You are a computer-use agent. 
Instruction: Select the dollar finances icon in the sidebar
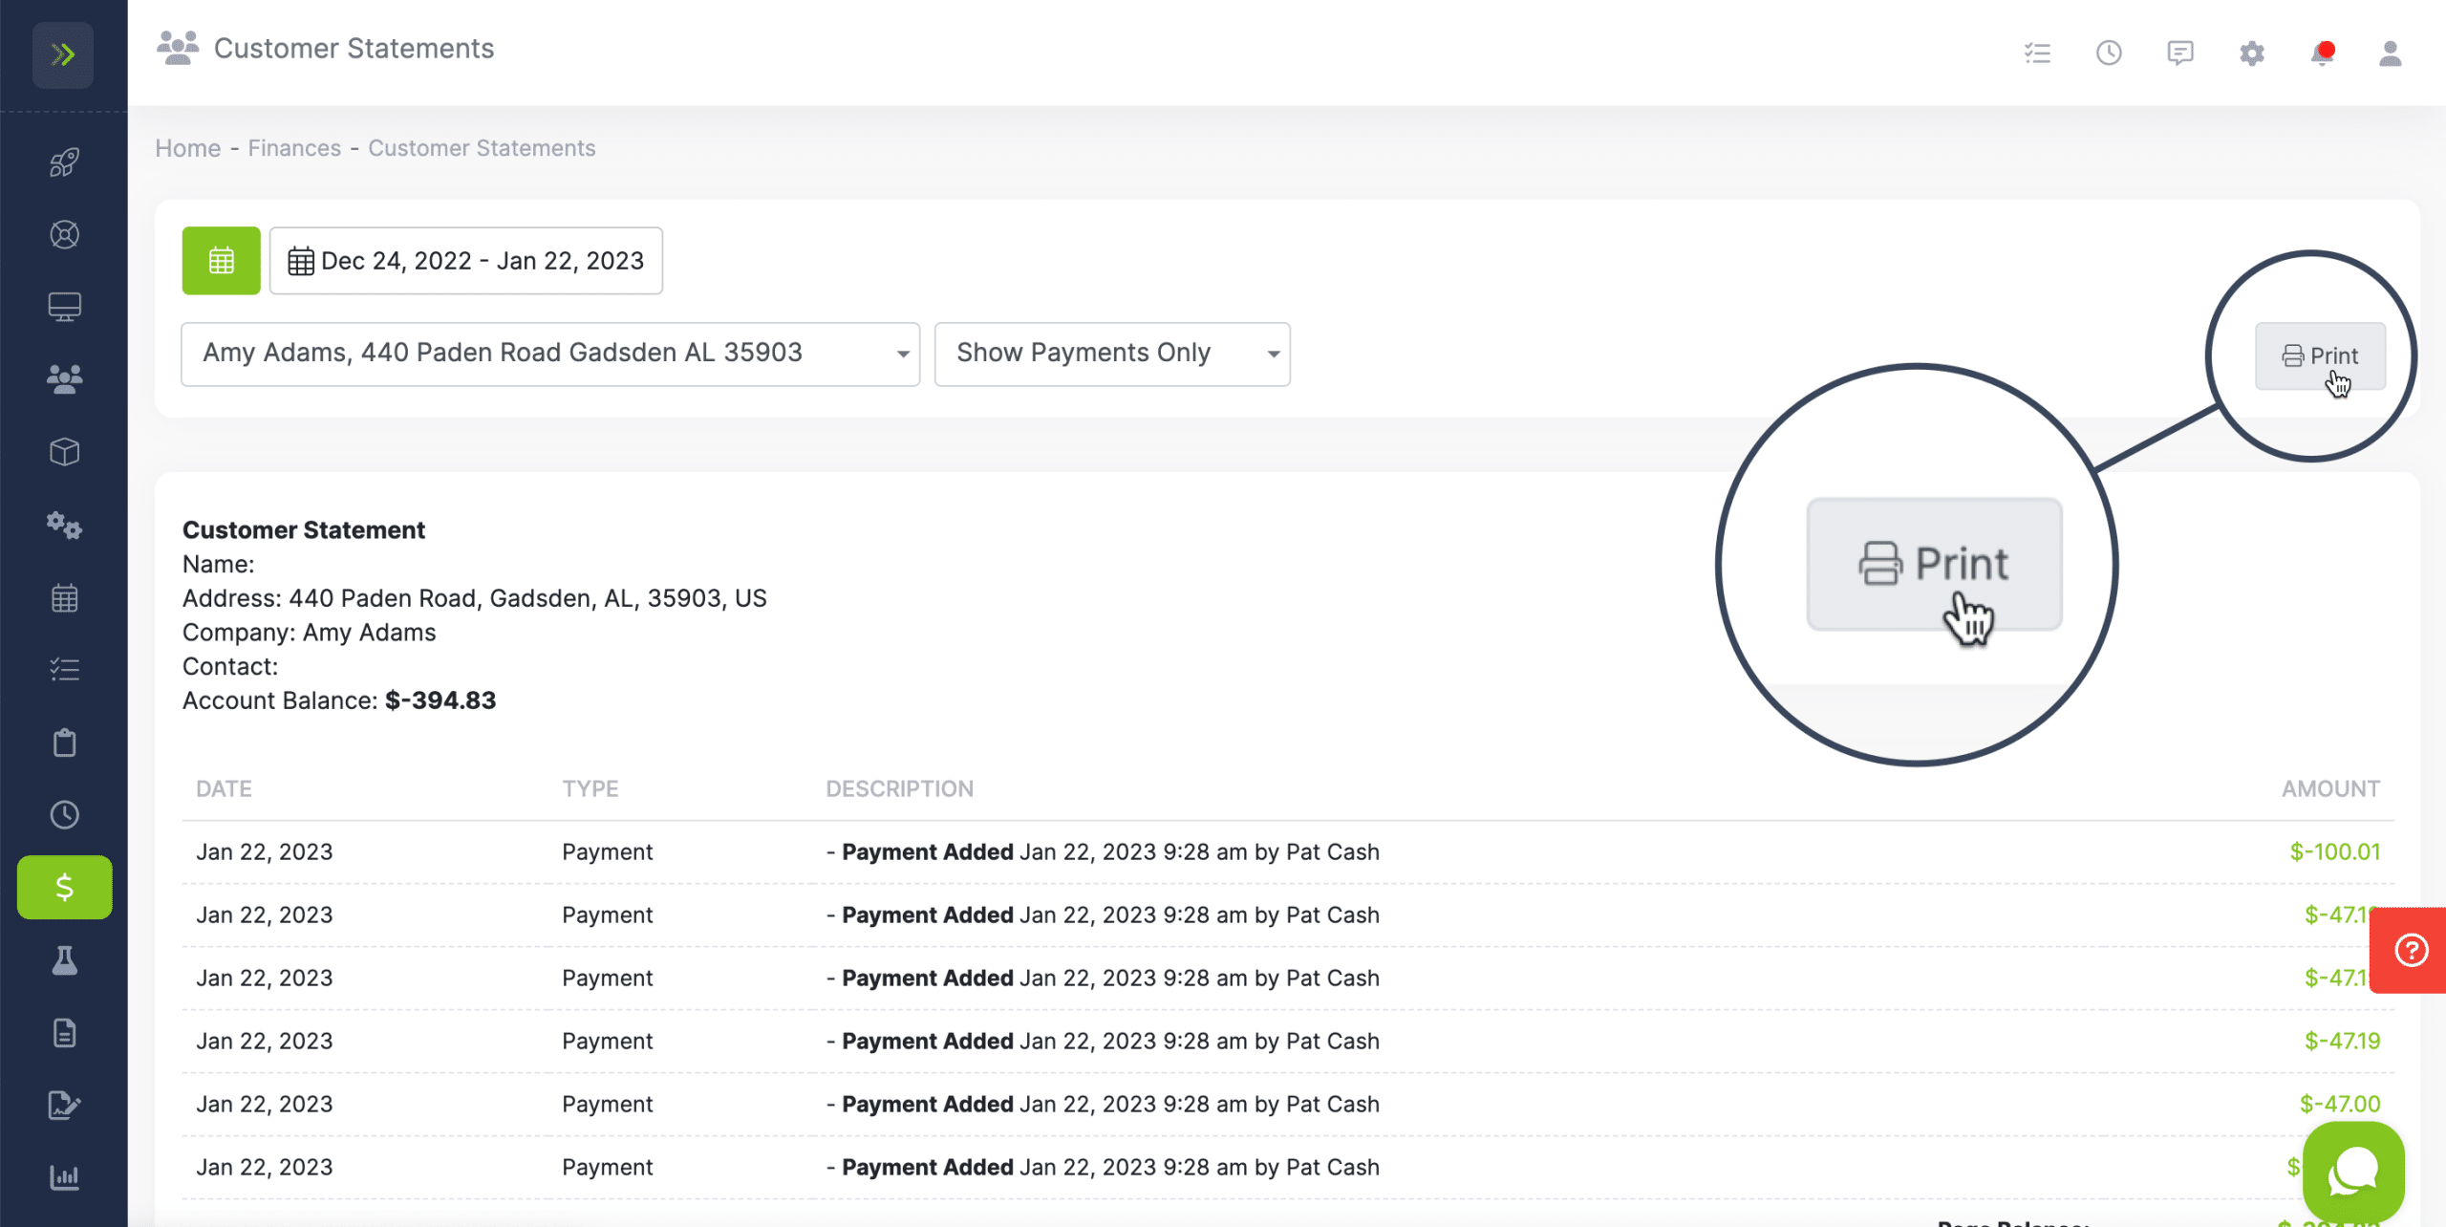click(x=64, y=887)
